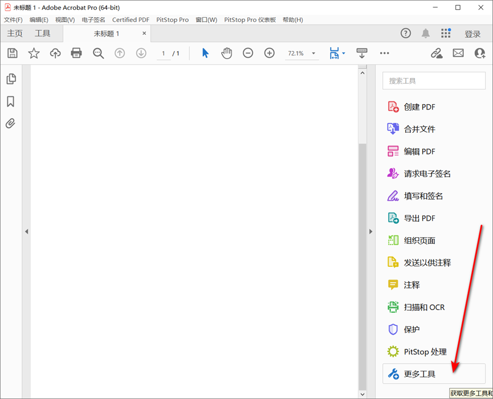Select the 未标题 1 document tab
The width and height of the screenshot is (493, 399).
(x=106, y=34)
